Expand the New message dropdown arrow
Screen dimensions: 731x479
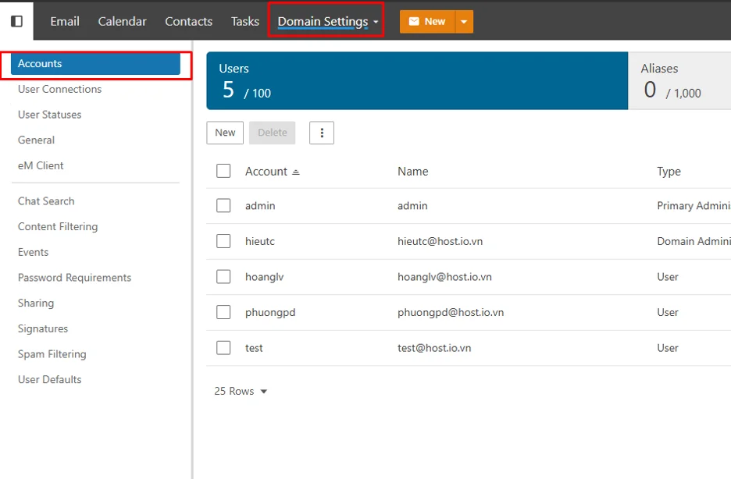point(464,22)
